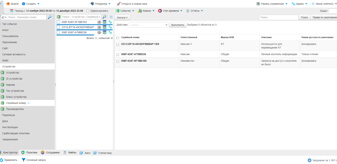Viewport: 337px width, 164px height.
Task: Enable the Зафиксировать checkbox
Action: [88, 11]
